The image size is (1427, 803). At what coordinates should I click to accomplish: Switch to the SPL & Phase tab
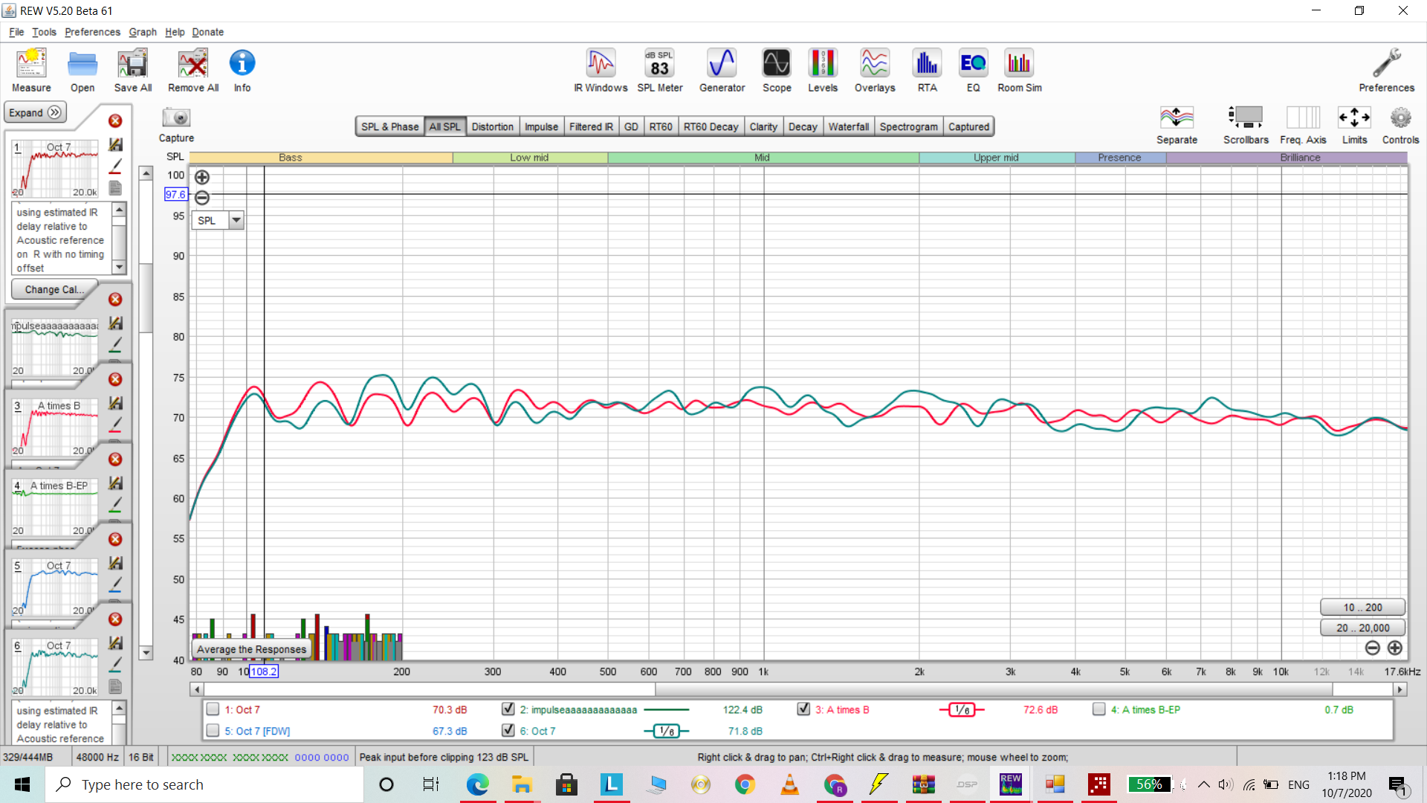390,126
